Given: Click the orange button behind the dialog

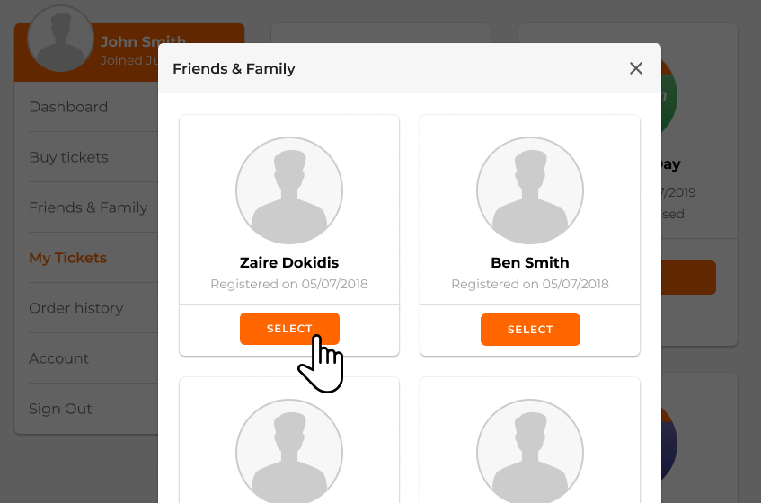Looking at the screenshot, I should 689,278.
